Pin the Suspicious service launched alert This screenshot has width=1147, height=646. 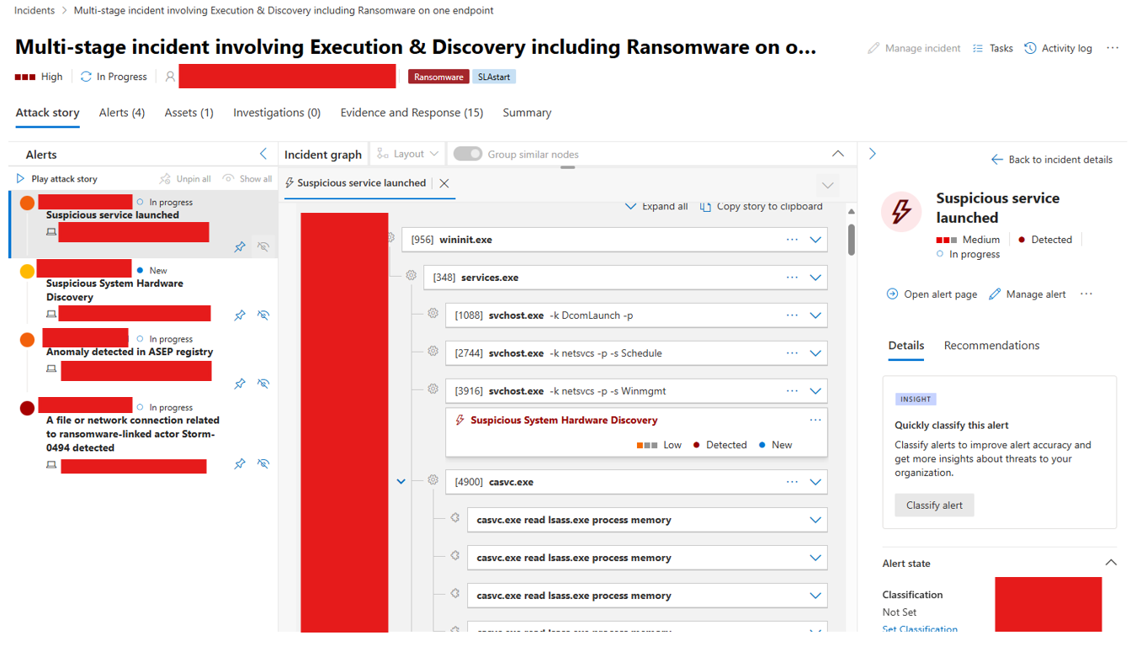click(x=240, y=247)
